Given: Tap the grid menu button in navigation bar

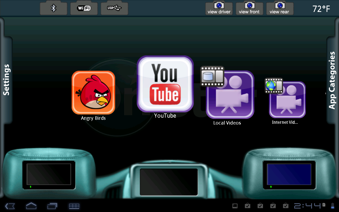Looking at the screenshot, I should coord(74,206).
